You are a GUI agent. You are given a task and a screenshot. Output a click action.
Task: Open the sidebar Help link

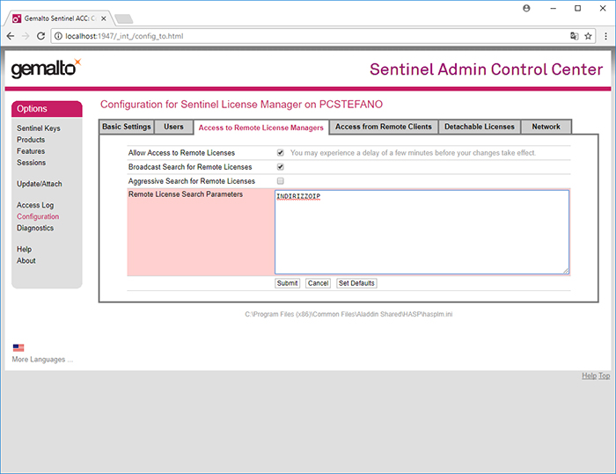pyautogui.click(x=24, y=250)
